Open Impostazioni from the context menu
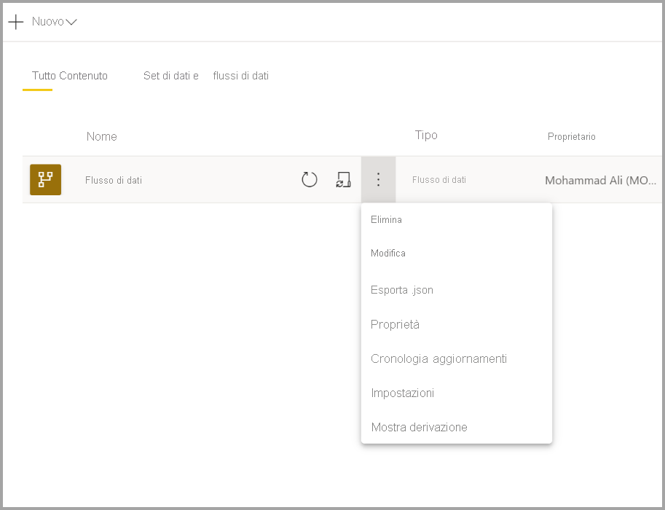The height and width of the screenshot is (510, 665). [402, 393]
